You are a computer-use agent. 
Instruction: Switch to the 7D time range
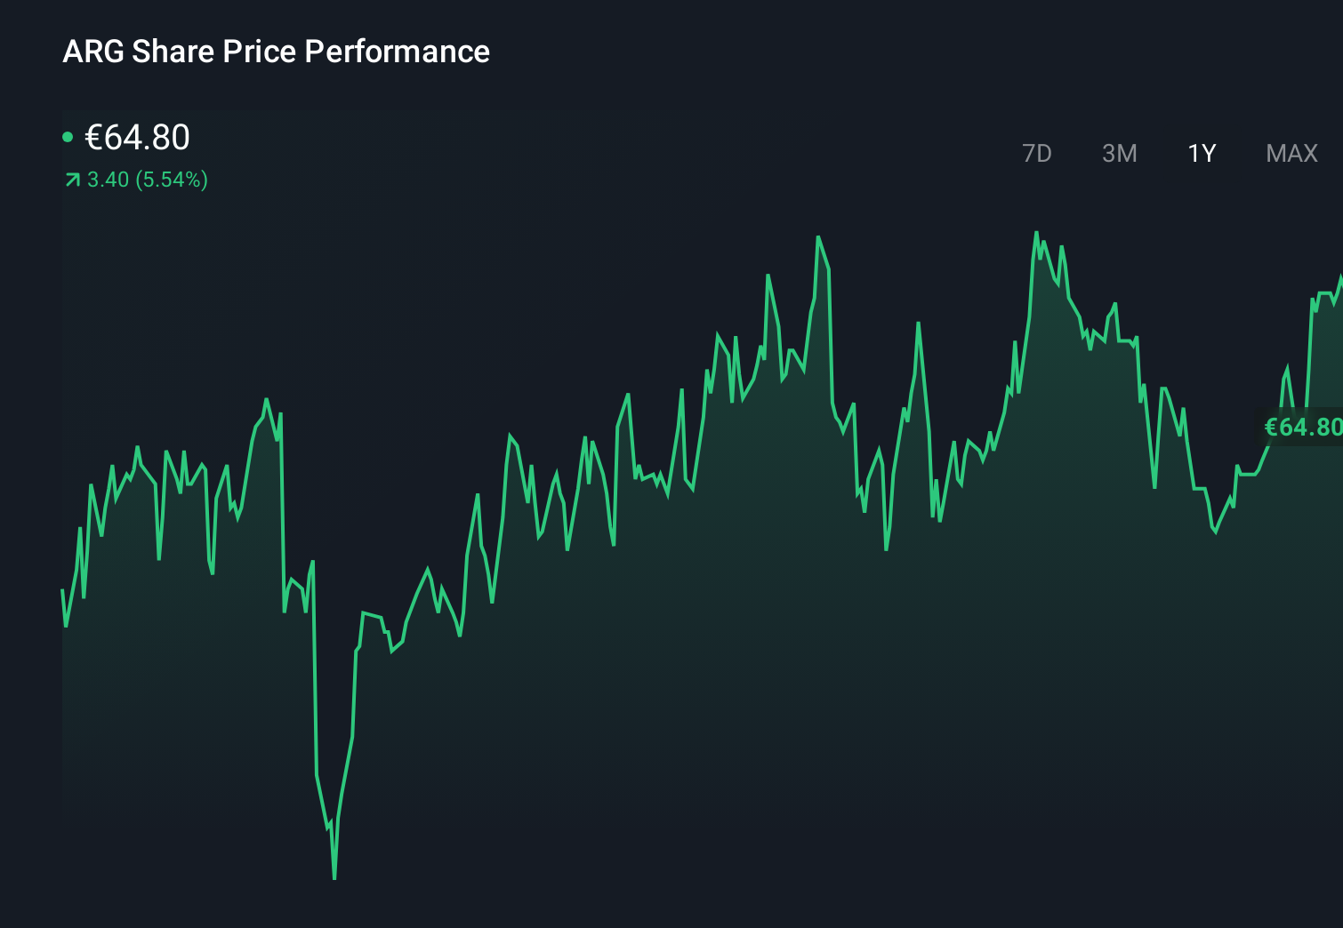(1036, 154)
